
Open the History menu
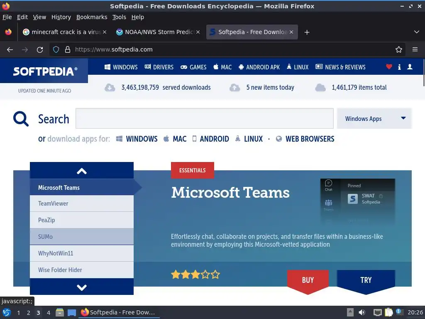pos(61,17)
